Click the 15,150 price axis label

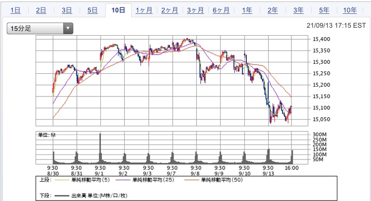click(x=322, y=97)
